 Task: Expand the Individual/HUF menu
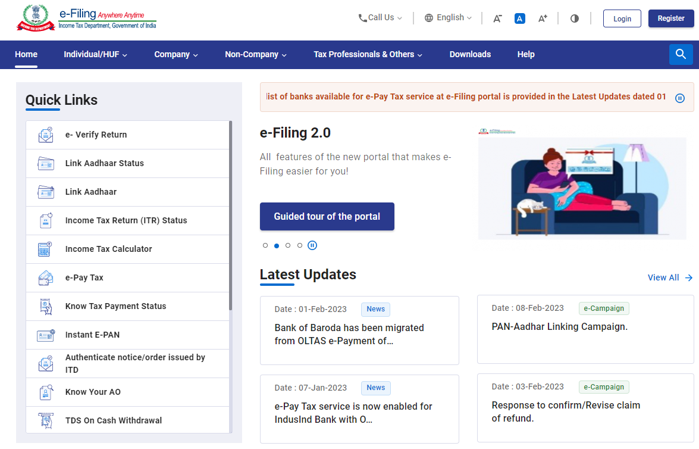pos(96,55)
